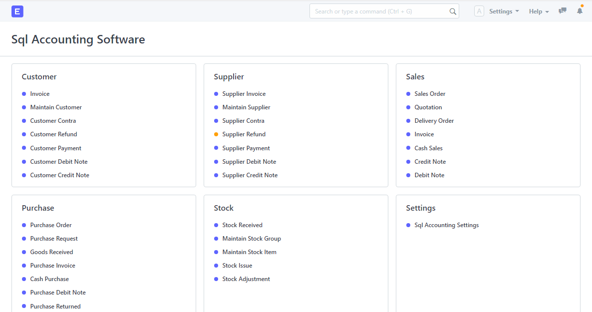592x312 pixels.
Task: Open Goods Received link
Action: (x=52, y=252)
